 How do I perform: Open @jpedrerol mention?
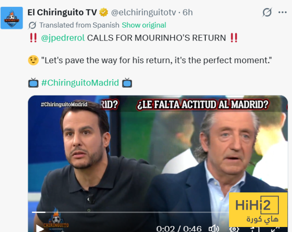63,38
